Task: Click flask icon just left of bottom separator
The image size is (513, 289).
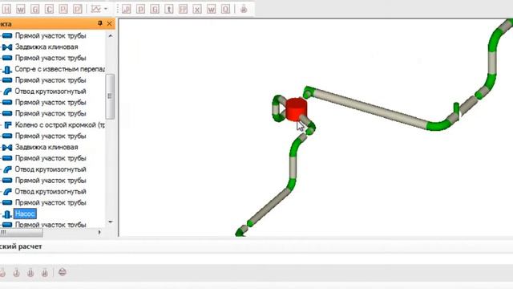Action: point(45,272)
